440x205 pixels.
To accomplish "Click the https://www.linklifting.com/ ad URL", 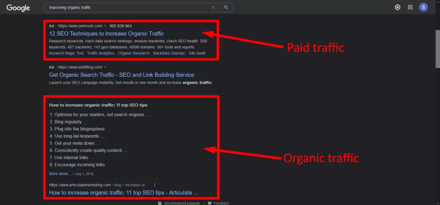I will pos(80,67).
